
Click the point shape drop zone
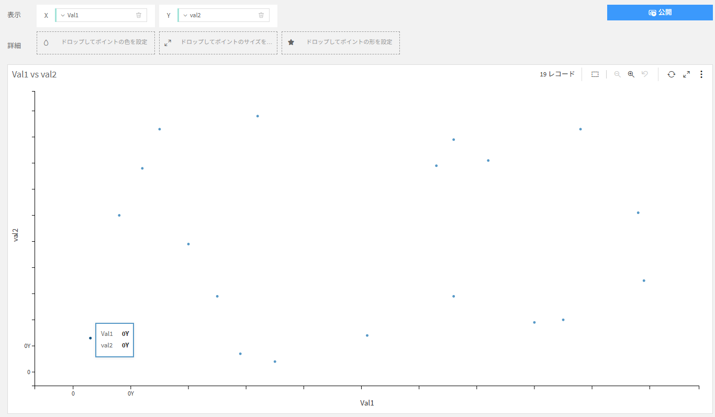coord(341,42)
